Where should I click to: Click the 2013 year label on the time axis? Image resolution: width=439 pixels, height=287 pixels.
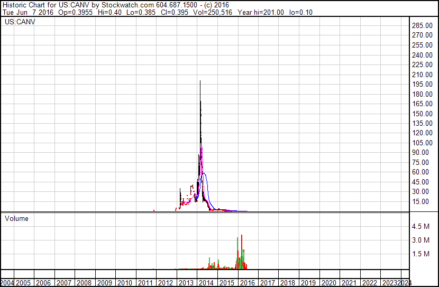(186, 283)
